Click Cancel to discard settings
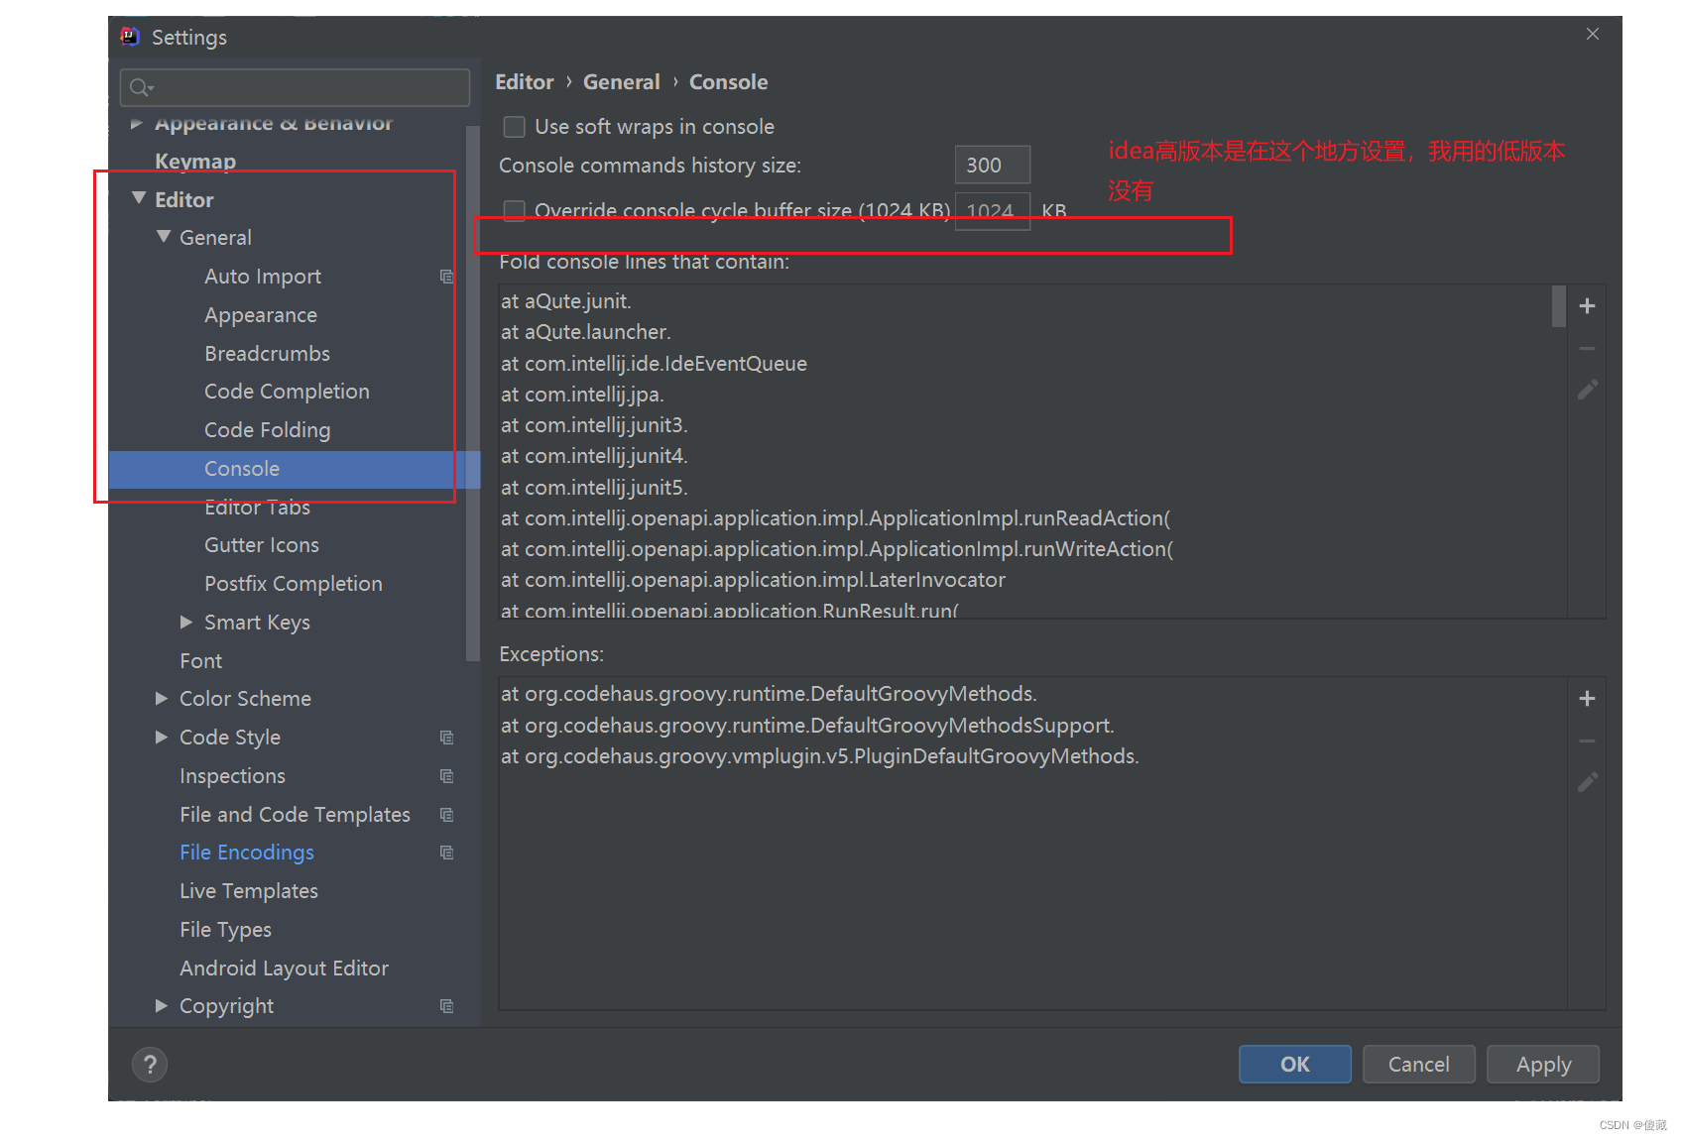Image resolution: width=1682 pixels, height=1140 pixels. pos(1418,1065)
